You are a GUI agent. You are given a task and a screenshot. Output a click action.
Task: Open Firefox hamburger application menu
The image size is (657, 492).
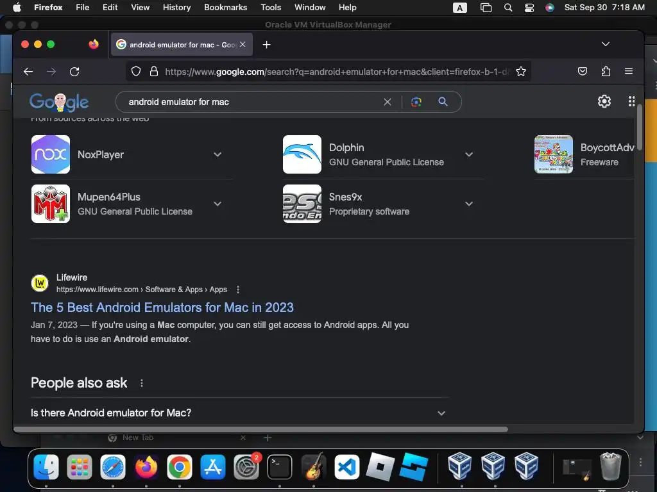pyautogui.click(x=629, y=71)
